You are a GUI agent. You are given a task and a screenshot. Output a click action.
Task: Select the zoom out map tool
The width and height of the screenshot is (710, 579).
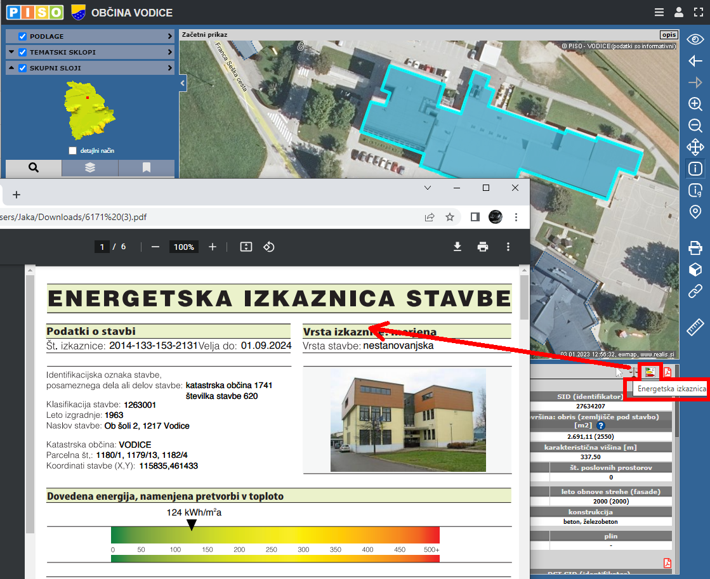click(x=695, y=126)
